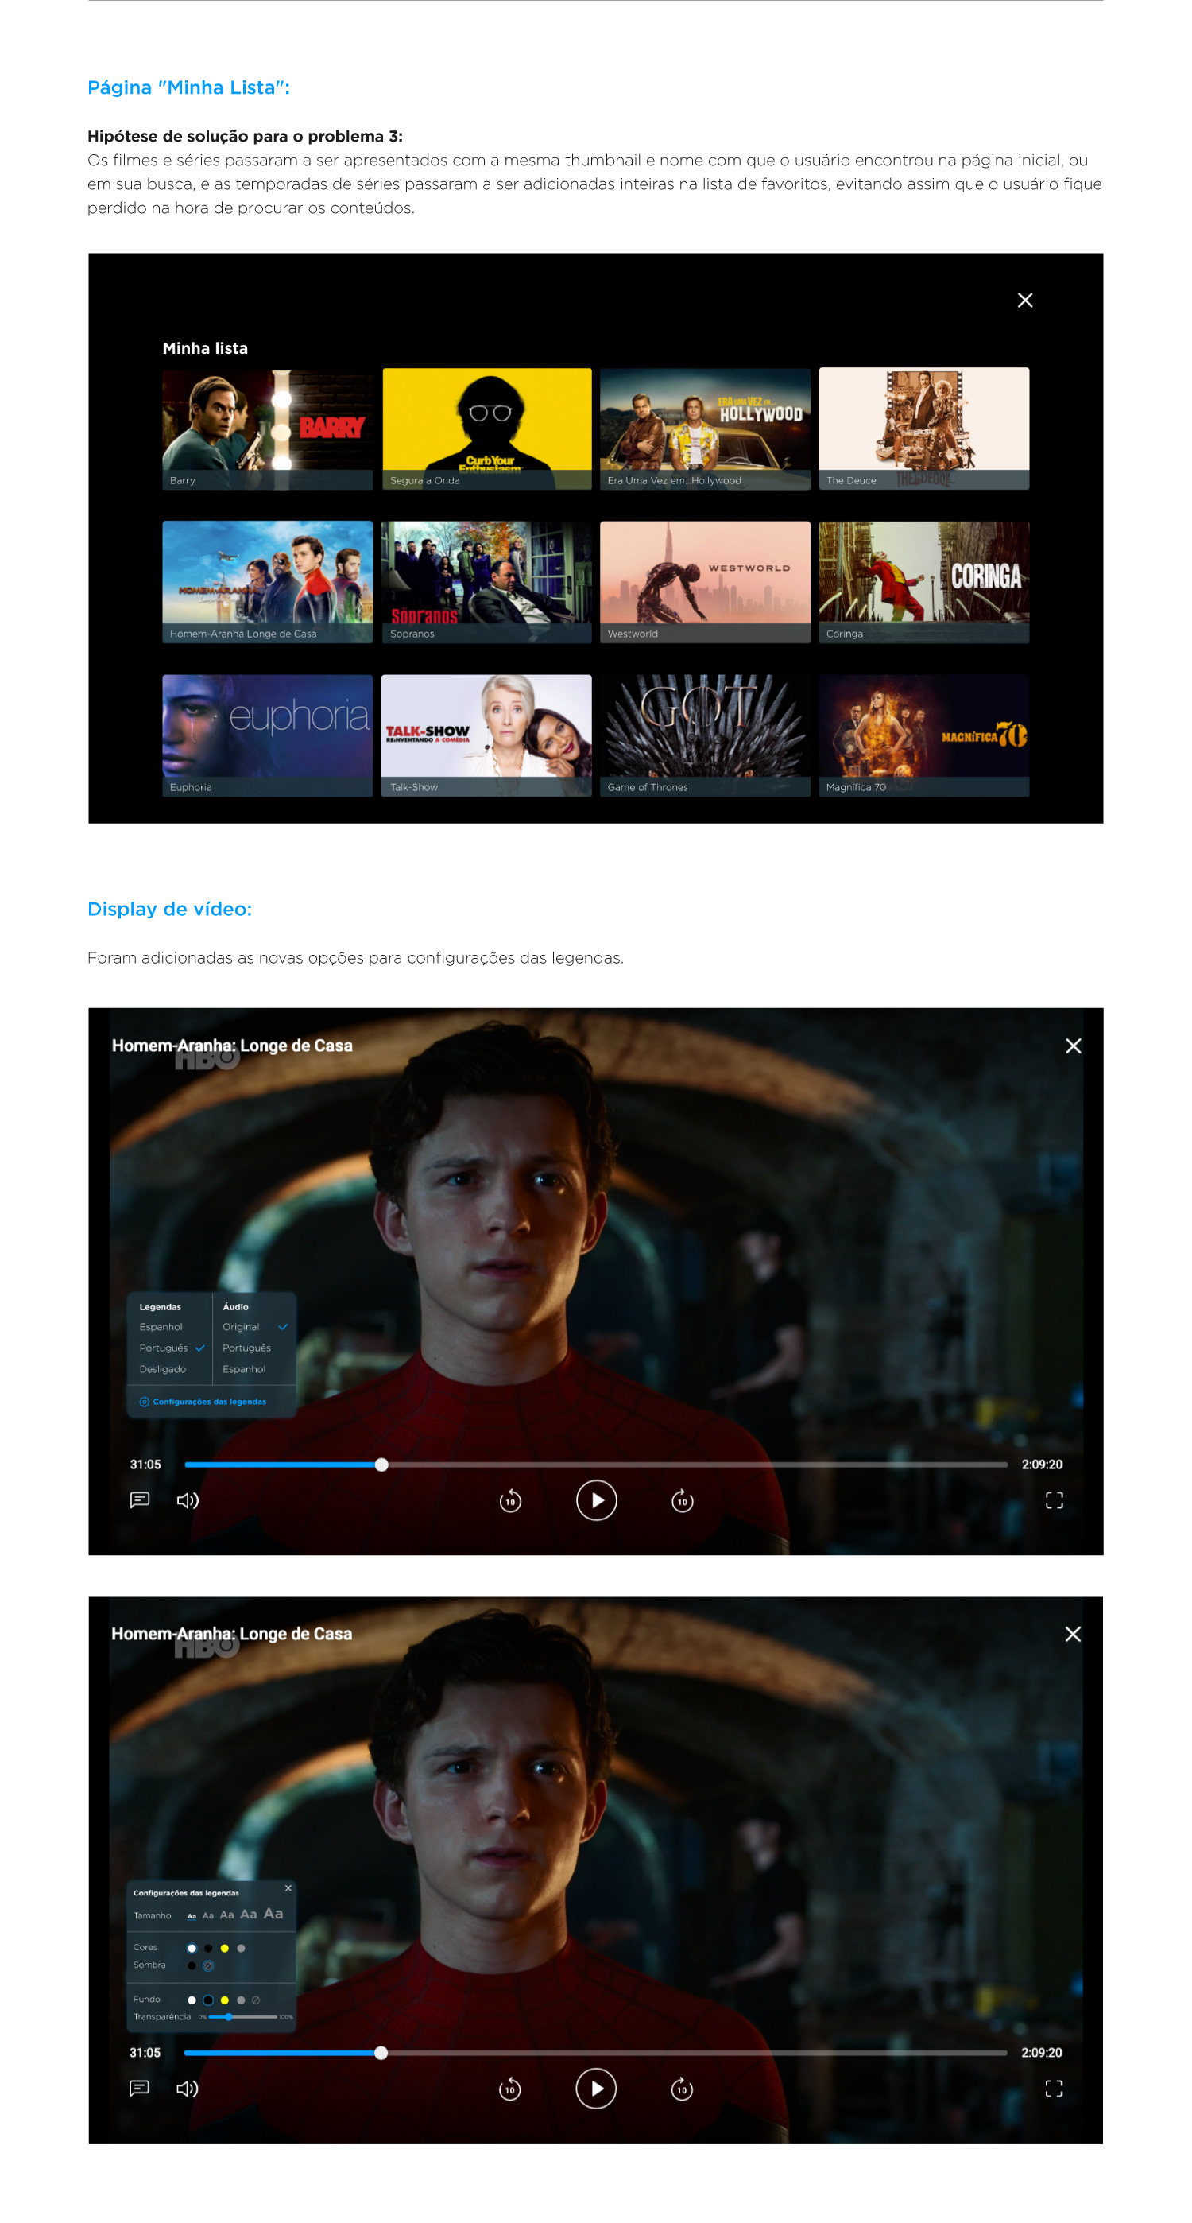
Task: Disable shadow with the Sombra none option
Action: click(x=209, y=1966)
